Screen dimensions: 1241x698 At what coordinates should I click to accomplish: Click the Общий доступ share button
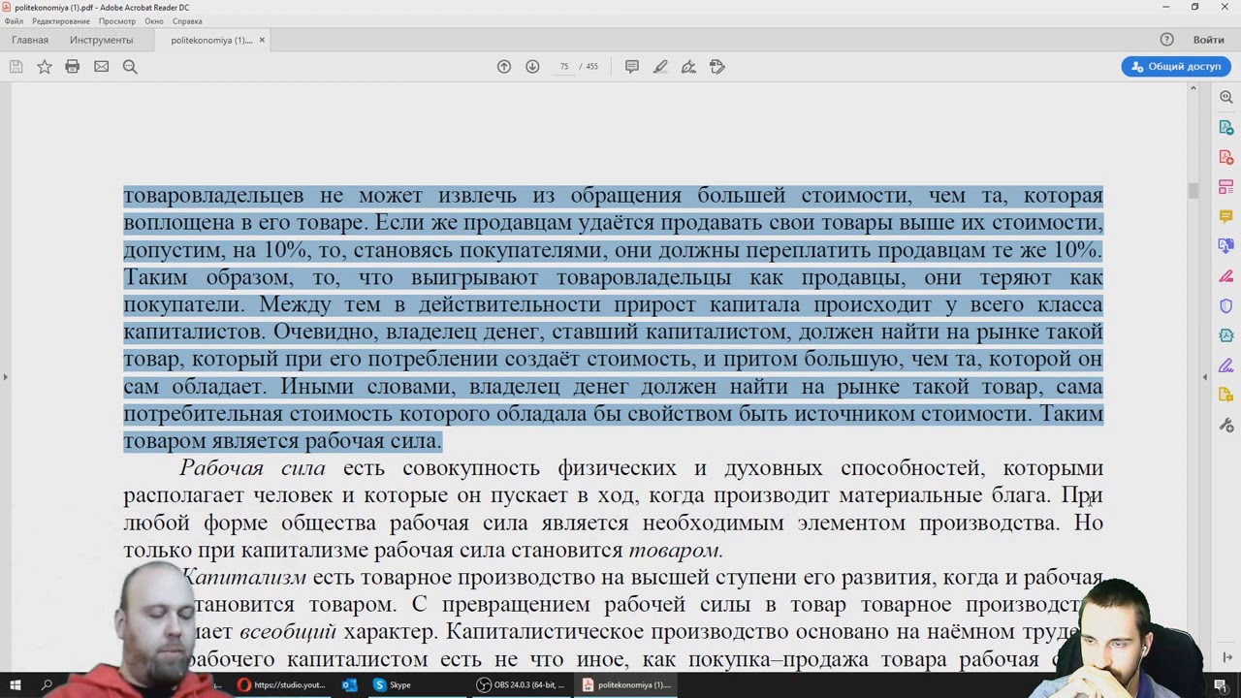pyautogui.click(x=1176, y=67)
